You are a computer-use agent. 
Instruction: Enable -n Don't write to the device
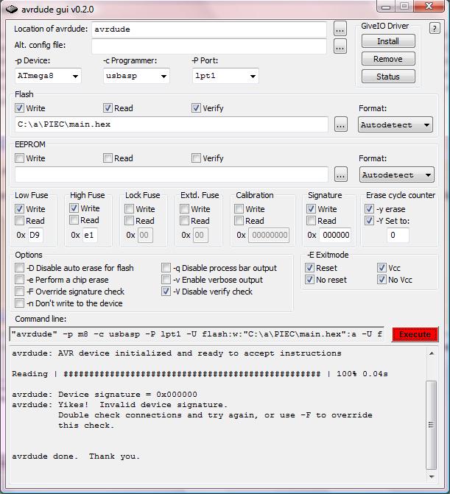pos(19,303)
